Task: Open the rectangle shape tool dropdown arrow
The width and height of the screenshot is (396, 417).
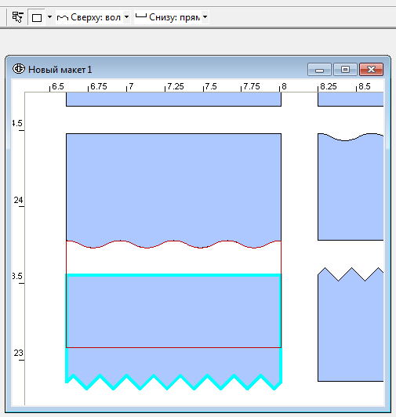Action: [49, 17]
